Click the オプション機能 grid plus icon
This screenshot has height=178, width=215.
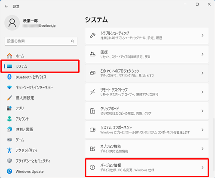pos(92,149)
